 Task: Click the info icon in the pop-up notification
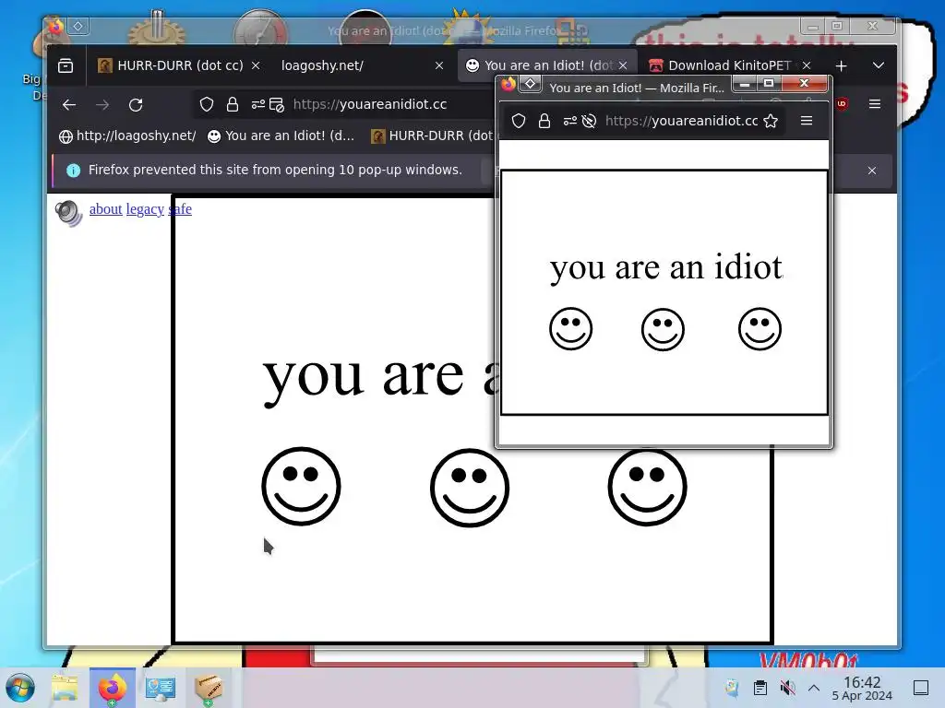point(74,171)
